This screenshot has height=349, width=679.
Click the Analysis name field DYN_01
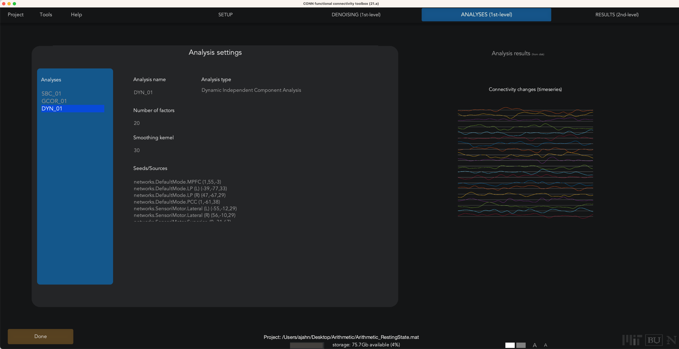pos(143,93)
